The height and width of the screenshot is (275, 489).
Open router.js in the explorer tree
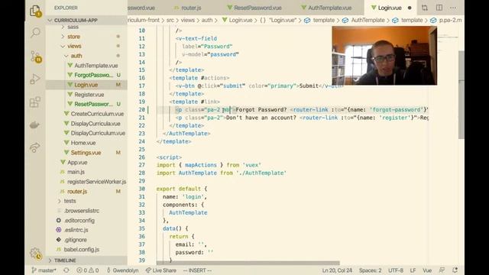point(77,192)
